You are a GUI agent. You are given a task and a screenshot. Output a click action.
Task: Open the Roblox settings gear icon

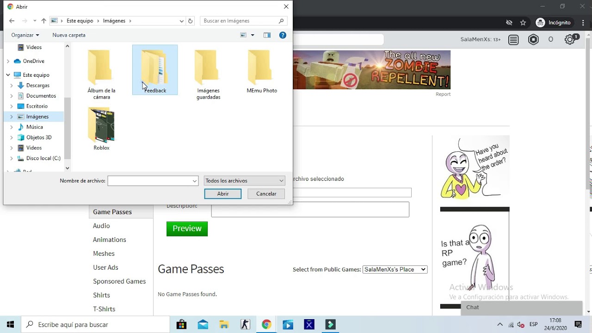(570, 40)
